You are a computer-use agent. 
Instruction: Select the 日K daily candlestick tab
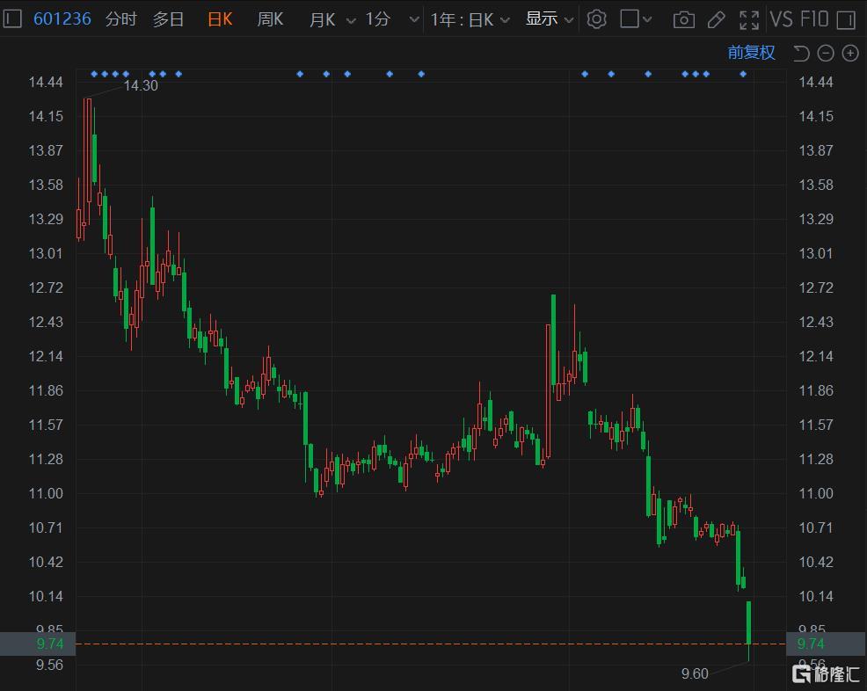point(220,19)
